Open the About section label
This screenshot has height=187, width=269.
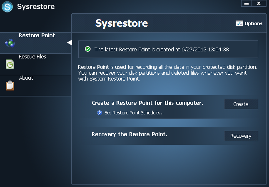[x=26, y=78]
